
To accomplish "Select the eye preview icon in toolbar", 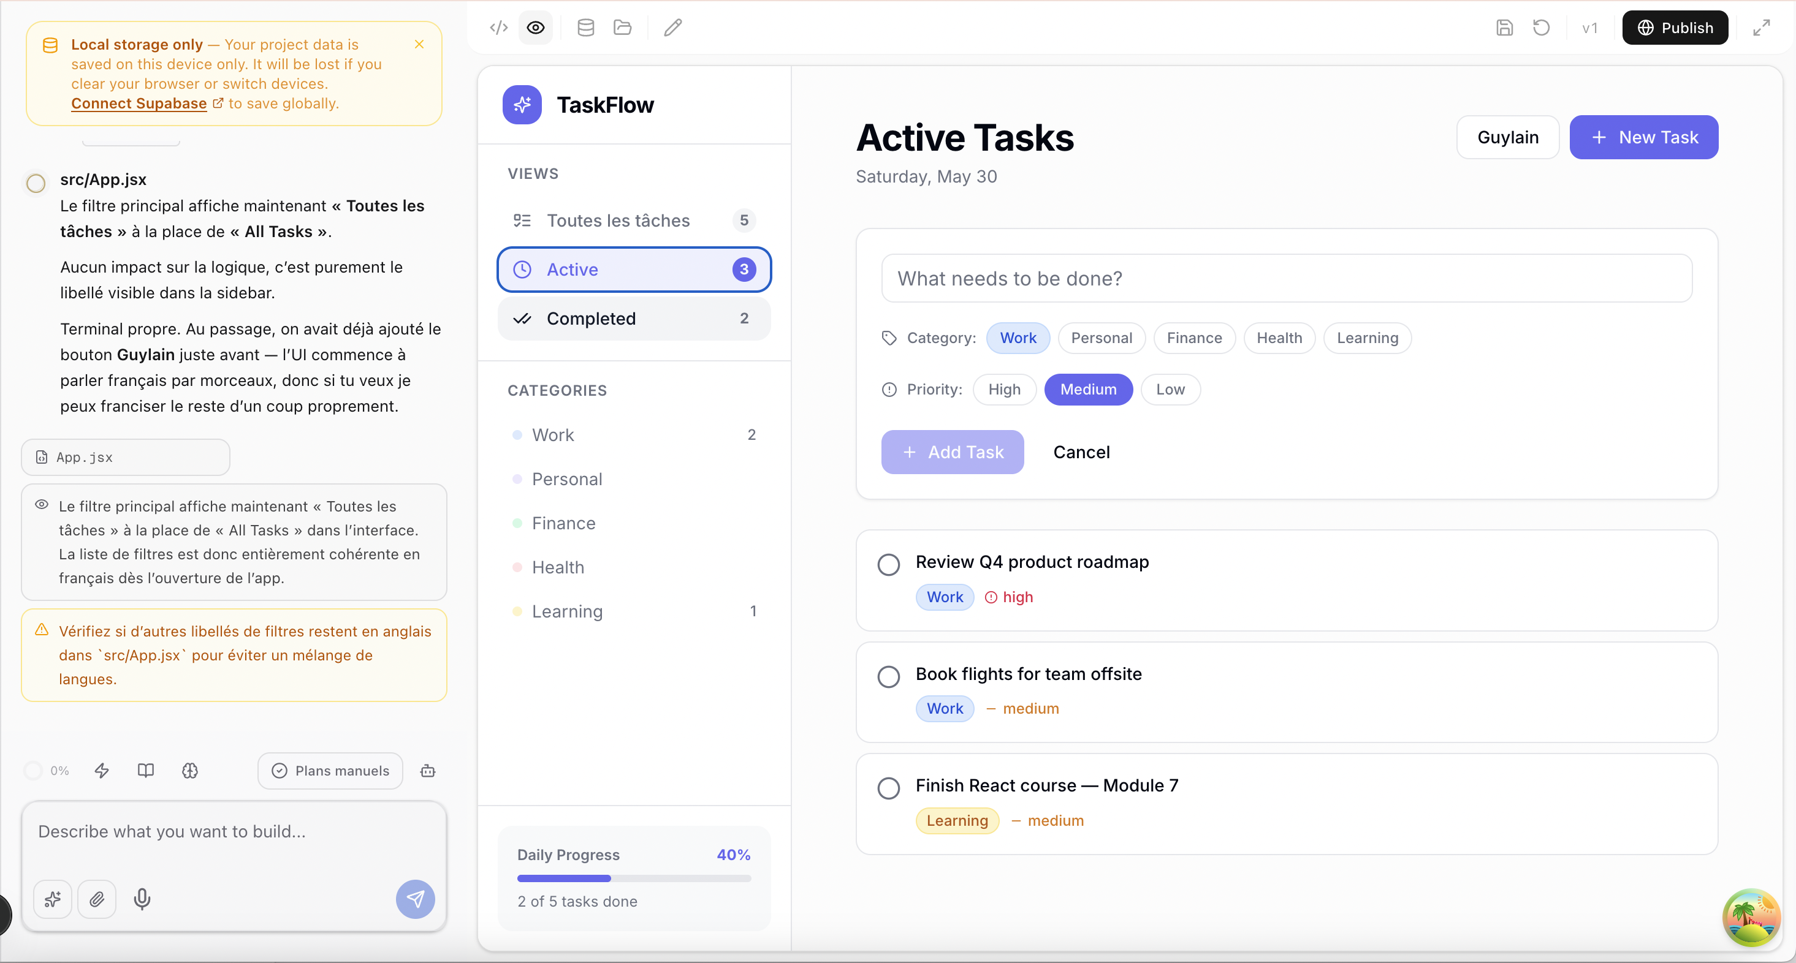I will [x=536, y=28].
